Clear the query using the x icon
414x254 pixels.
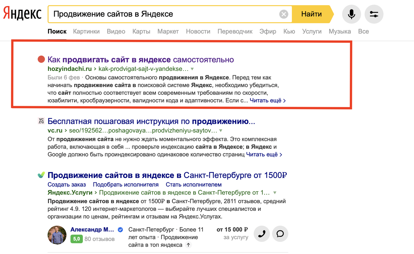[x=284, y=14]
